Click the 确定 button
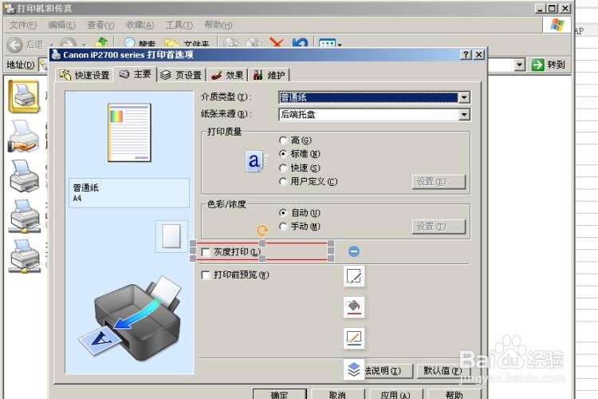This screenshot has height=399, width=598. coord(280,394)
